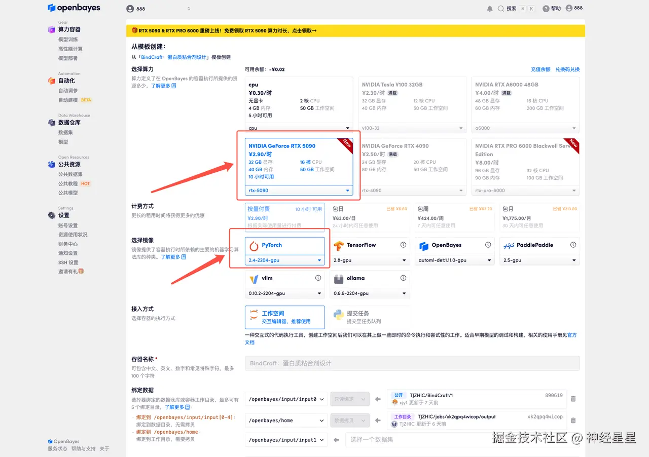649x457 pixels.
Task: Open the 888 organization switcher
Action: (158, 9)
